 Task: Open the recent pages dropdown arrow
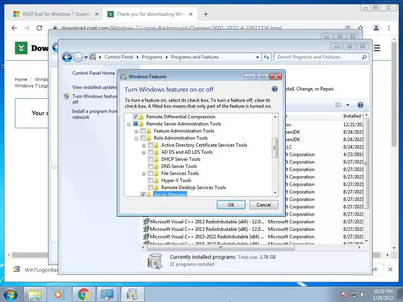[86, 57]
